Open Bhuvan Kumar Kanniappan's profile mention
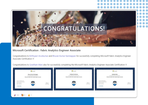The image size is (148, 105). click(x=64, y=56)
